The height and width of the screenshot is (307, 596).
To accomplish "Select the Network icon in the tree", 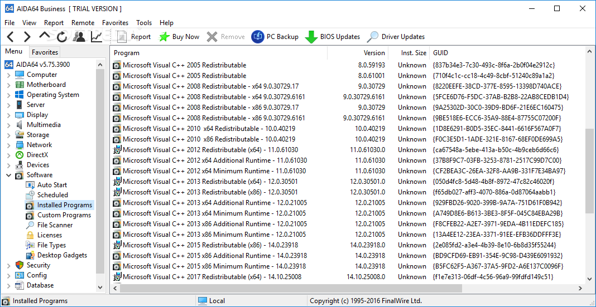I will pos(20,144).
